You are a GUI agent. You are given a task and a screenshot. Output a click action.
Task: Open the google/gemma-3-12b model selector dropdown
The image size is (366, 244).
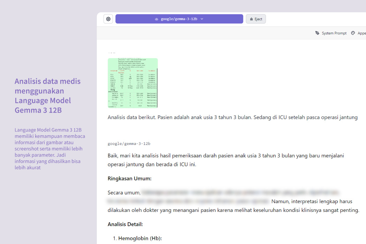(x=179, y=19)
